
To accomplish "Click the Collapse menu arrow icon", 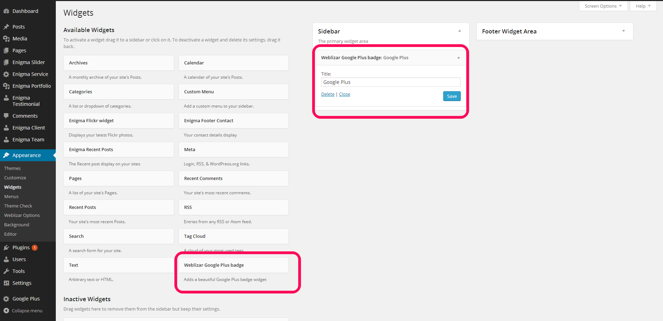I will 6,311.
